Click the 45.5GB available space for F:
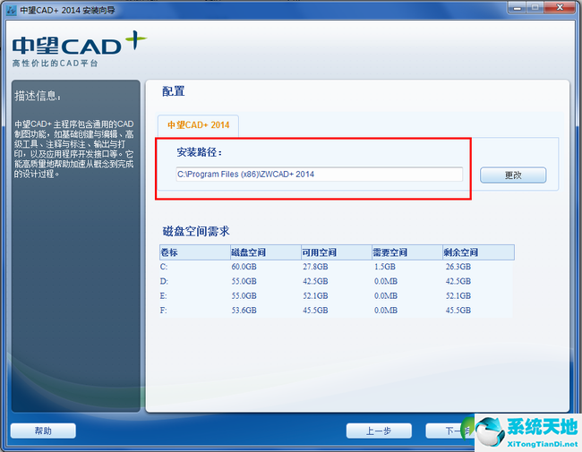This screenshot has height=452, width=582. tap(315, 311)
